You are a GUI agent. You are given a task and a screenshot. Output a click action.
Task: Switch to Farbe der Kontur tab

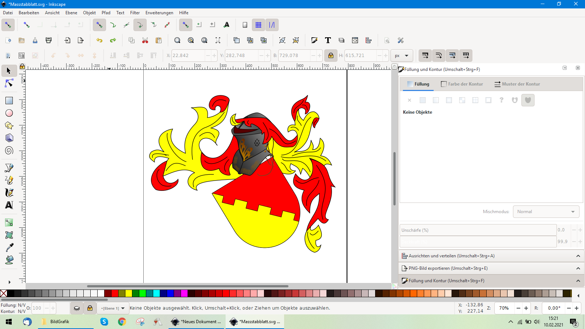click(x=462, y=84)
